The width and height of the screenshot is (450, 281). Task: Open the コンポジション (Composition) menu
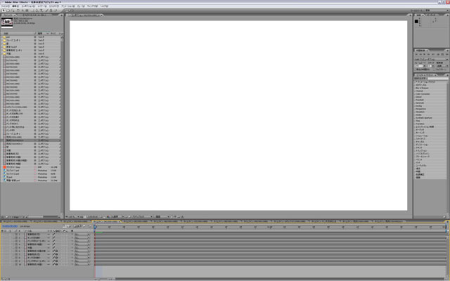click(28, 6)
